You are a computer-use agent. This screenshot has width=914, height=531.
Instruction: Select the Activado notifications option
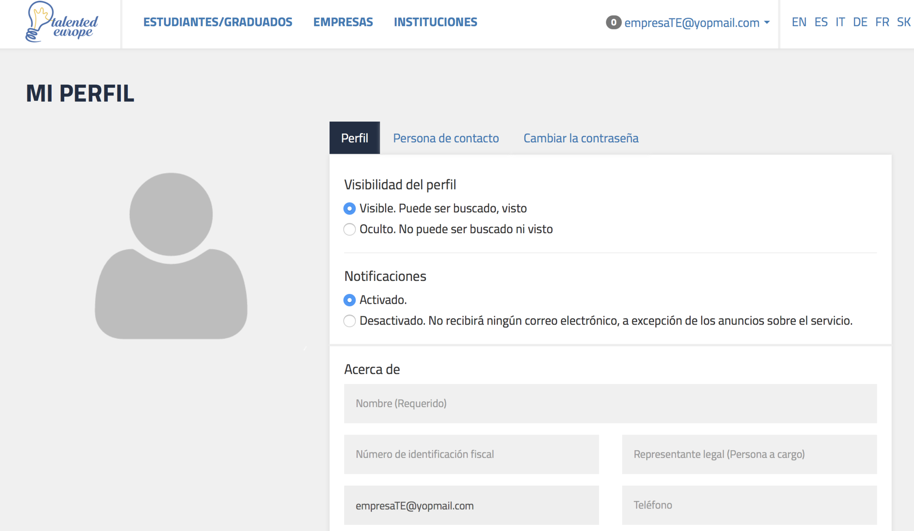[350, 300]
